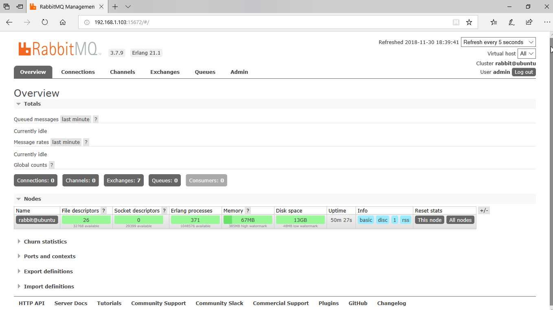Reset stats for All nodes

tap(460, 220)
